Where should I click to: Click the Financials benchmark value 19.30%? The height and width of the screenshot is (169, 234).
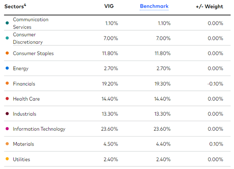point(162,84)
